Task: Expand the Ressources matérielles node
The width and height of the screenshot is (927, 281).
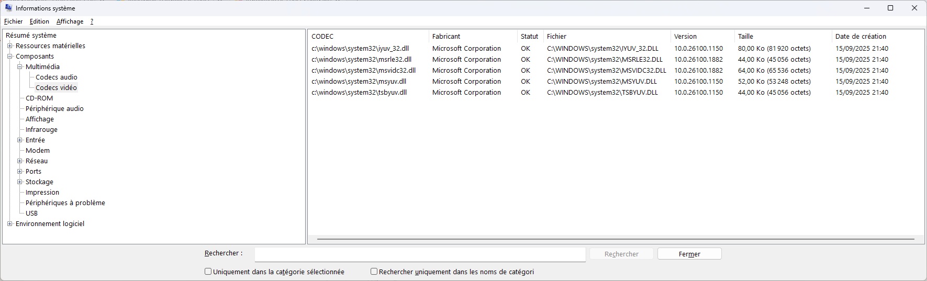Action: pyautogui.click(x=10, y=46)
